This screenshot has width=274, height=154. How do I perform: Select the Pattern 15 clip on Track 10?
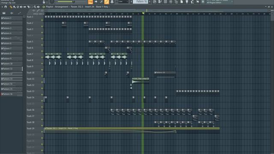(165, 74)
